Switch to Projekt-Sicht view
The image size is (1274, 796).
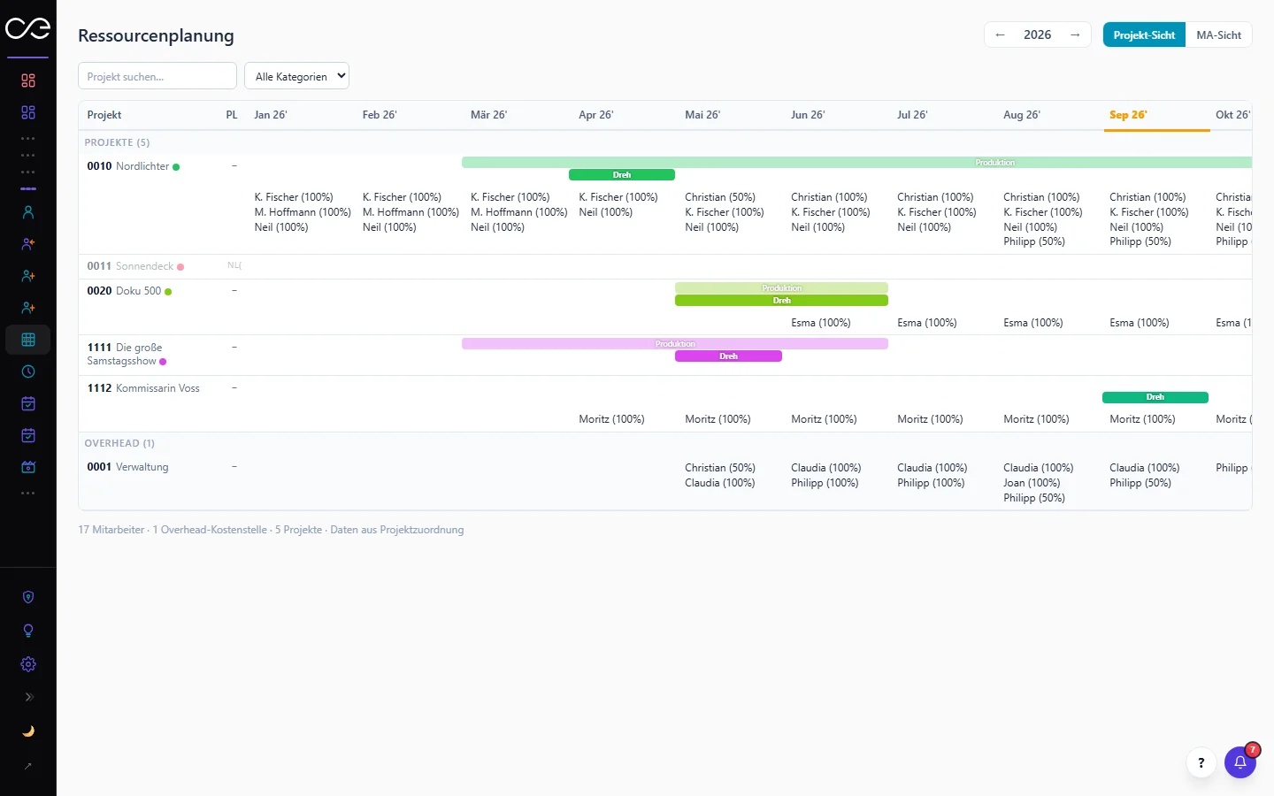pyautogui.click(x=1144, y=35)
